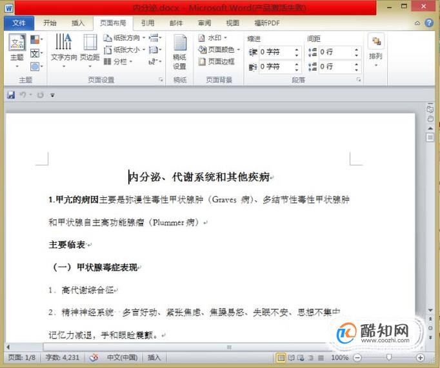Switch to Web Layout view
440x368 pixels.
[301, 358]
